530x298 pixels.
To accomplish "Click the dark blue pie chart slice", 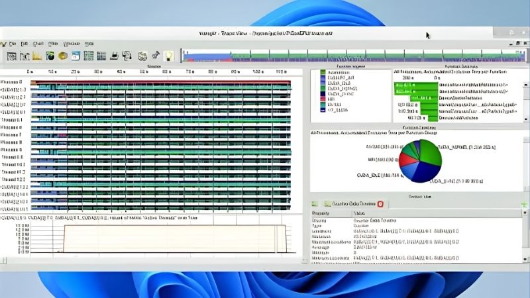I will click(x=425, y=172).
